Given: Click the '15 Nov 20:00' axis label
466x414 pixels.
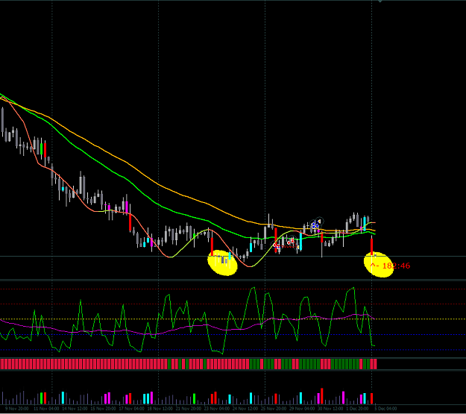Looking at the screenshot, I should [x=103, y=409].
